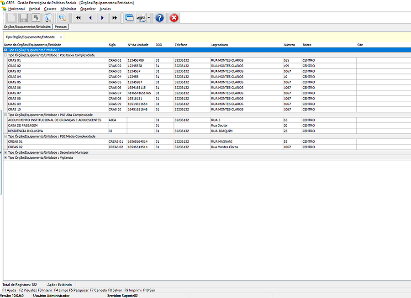
Task: Select the CREAS 02 row name
Action: point(15,147)
